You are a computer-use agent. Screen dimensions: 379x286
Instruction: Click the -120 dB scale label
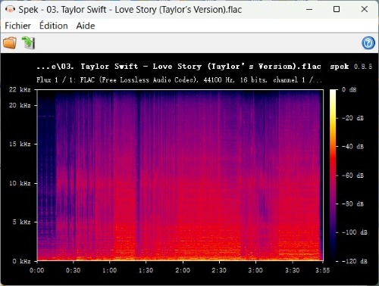click(x=354, y=261)
